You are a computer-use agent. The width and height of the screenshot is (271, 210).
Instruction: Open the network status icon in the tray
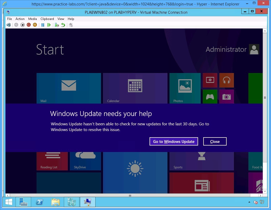261,202
